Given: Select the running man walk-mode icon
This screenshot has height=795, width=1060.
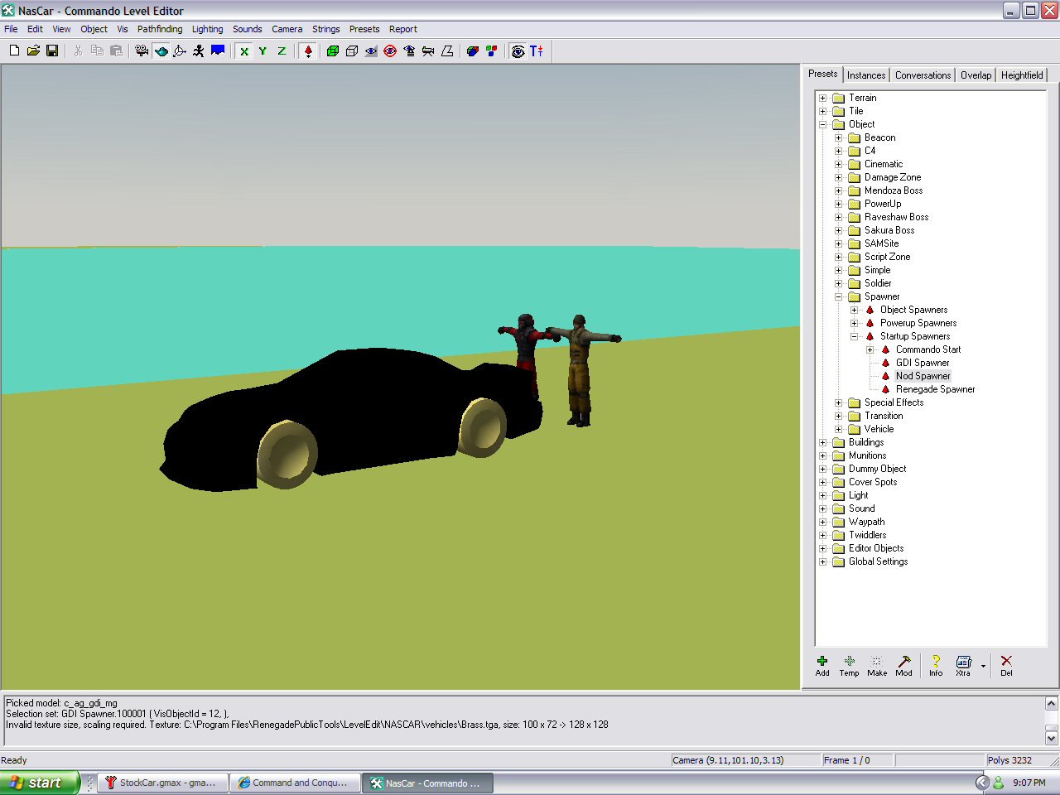Looking at the screenshot, I should point(199,51).
